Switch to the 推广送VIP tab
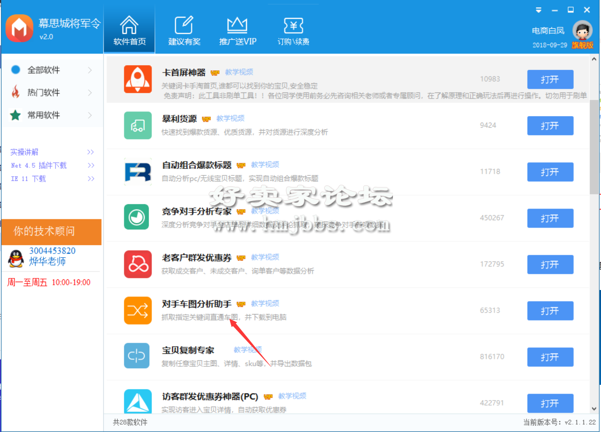 [x=238, y=31]
